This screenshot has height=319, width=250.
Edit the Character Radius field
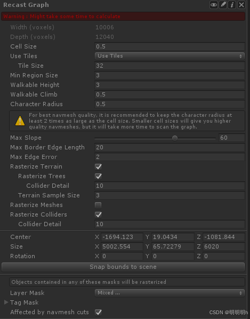(x=170, y=104)
